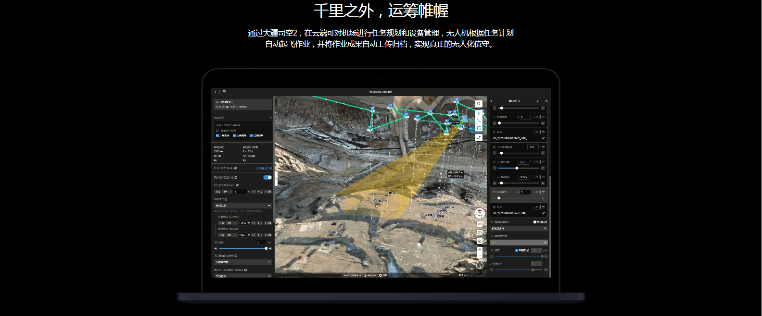762x316 pixels.
Task: Open the aircraft yaw mode dropdown in left panel
Action: 243,262
